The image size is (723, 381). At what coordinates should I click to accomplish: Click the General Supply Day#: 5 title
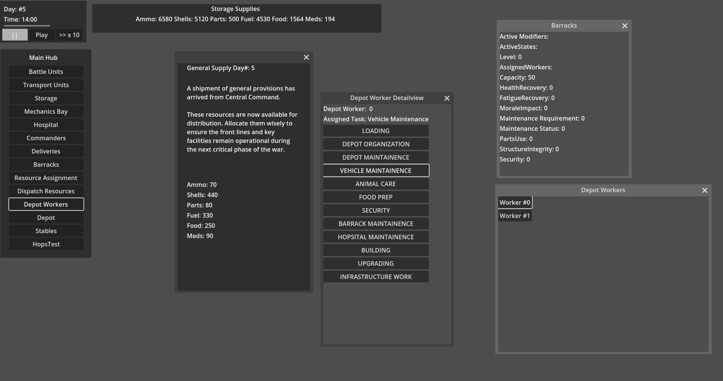tap(221, 68)
